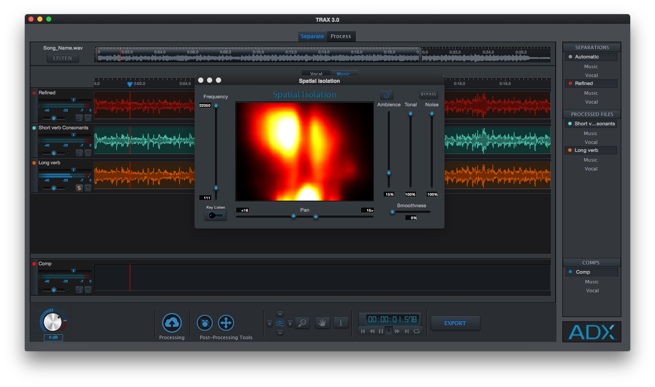Select the four-arrow move post-processing tool
This screenshot has height=387, width=655.
pyautogui.click(x=226, y=323)
